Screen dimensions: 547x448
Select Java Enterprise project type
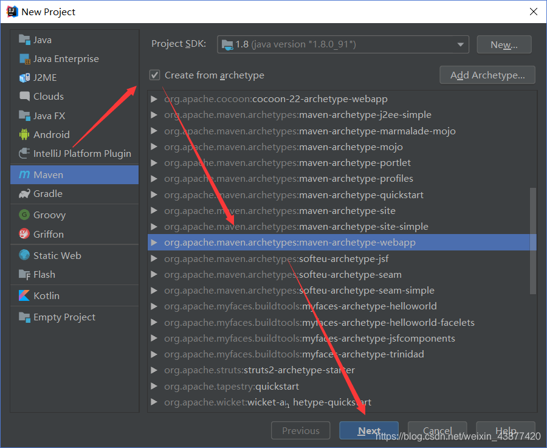[75, 59]
